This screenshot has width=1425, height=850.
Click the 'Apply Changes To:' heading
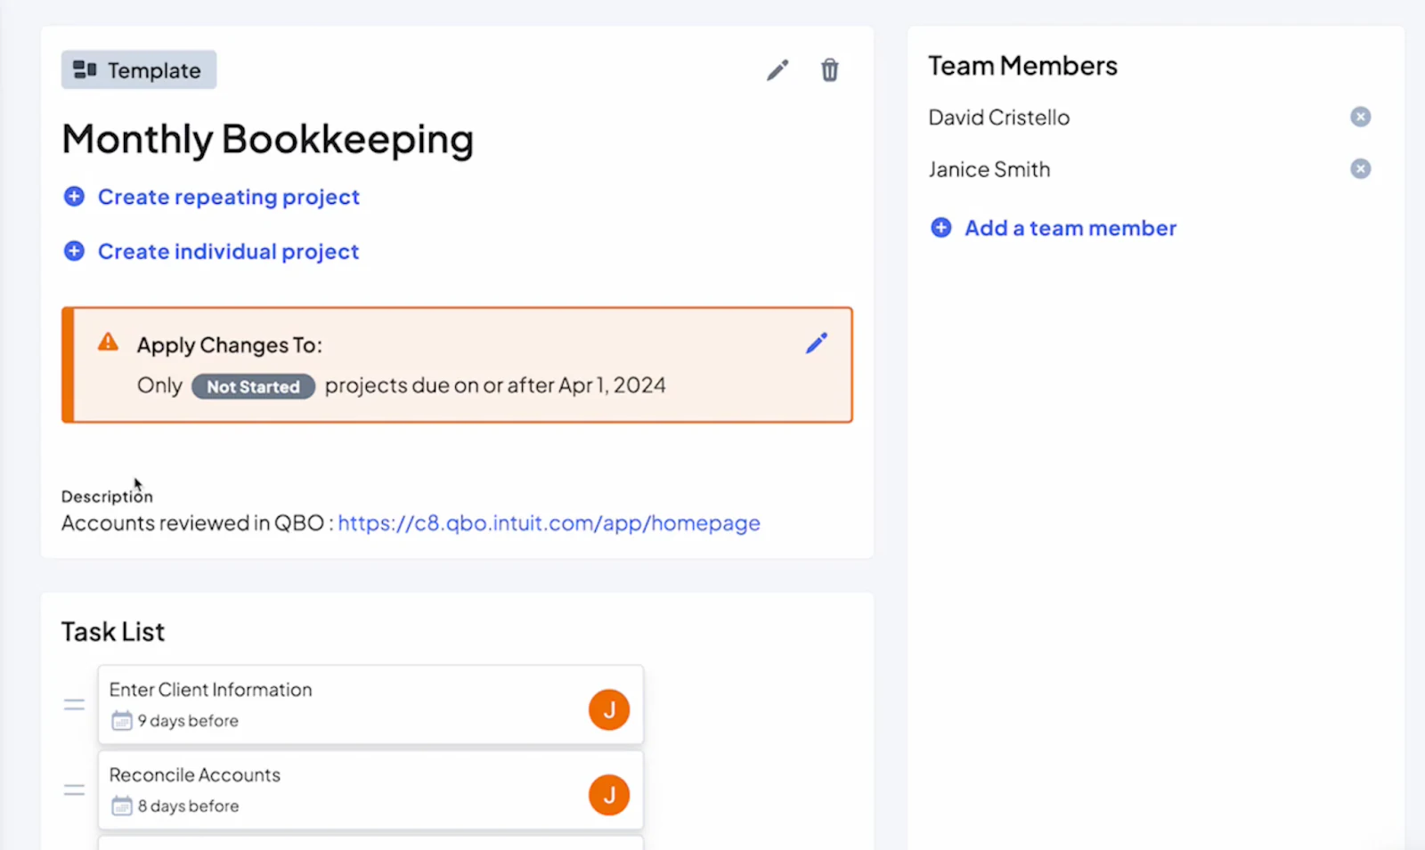tap(229, 345)
